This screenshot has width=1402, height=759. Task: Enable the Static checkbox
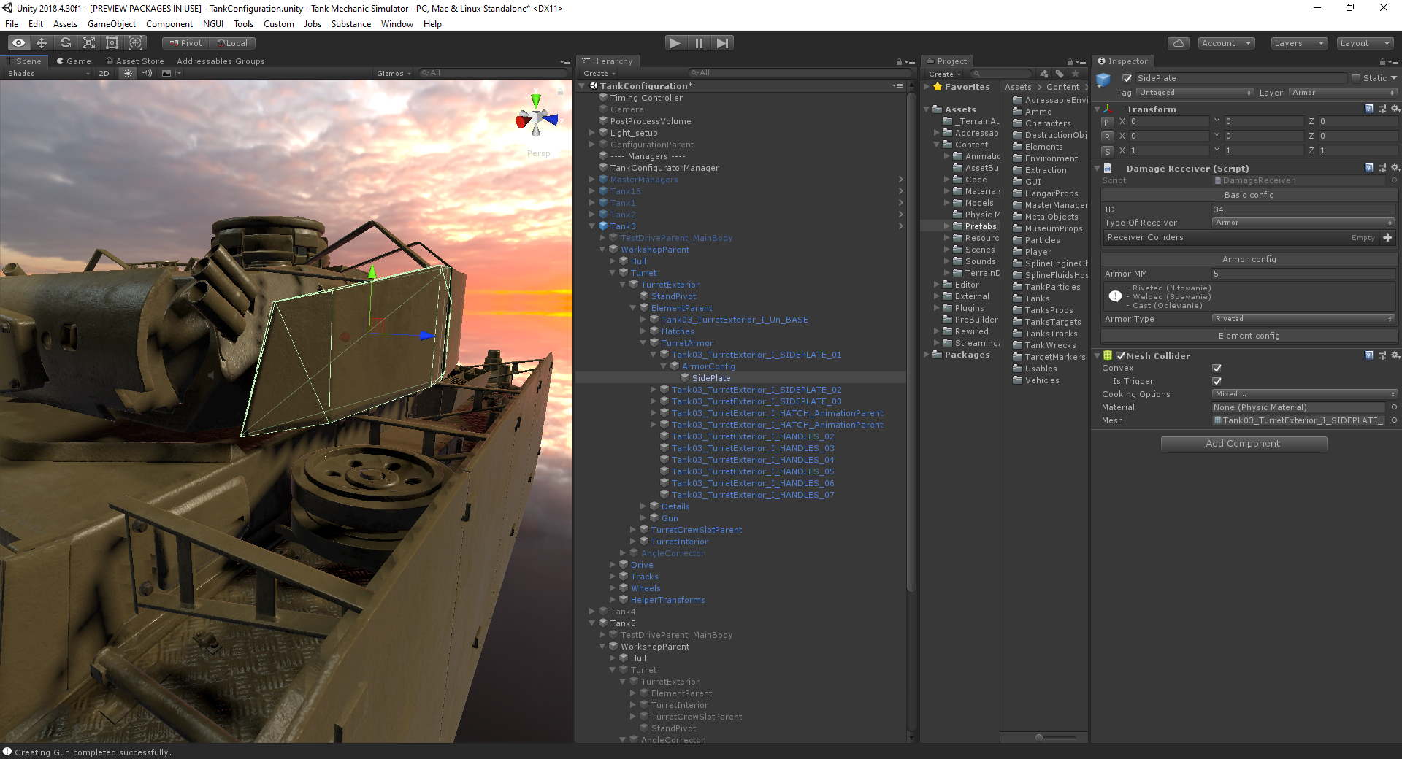click(x=1356, y=78)
